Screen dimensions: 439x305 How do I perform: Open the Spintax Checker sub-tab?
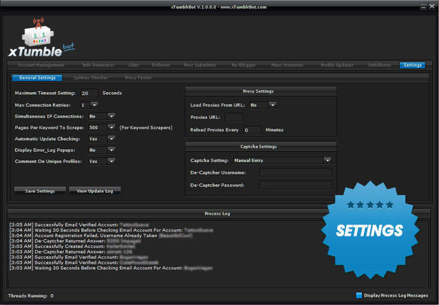tap(90, 78)
